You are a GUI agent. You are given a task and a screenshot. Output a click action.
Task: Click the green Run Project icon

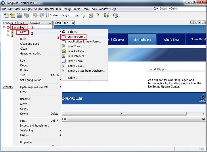pos(98,15)
